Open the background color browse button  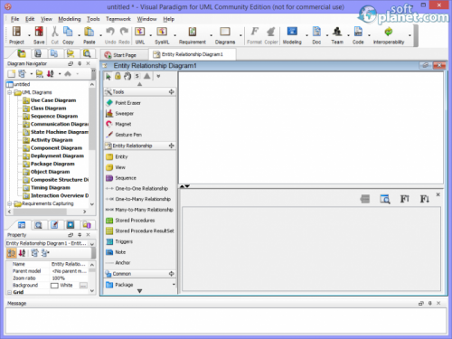click(83, 285)
